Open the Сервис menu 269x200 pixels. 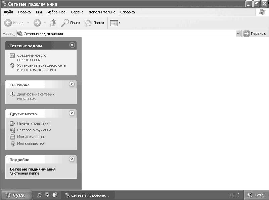[x=77, y=12]
